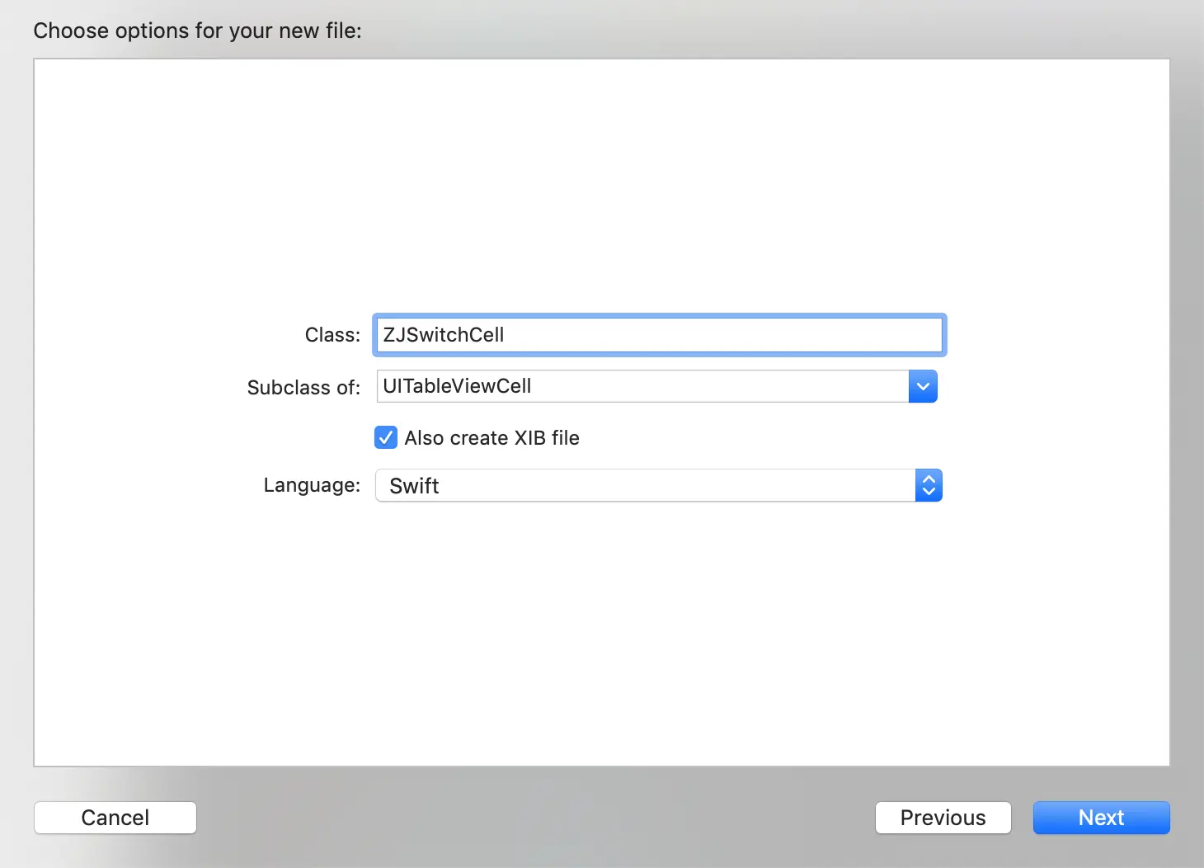Go back with the Previous button
The height and width of the screenshot is (868, 1204).
click(x=943, y=818)
